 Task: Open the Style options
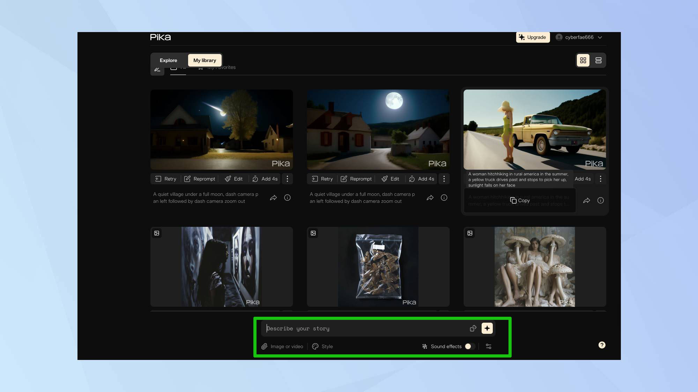click(322, 346)
